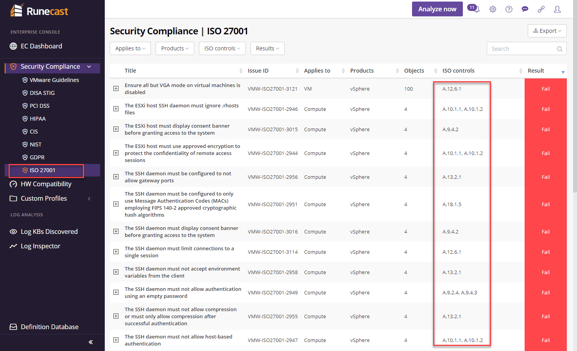577x351 pixels.
Task: Collapse the sidebar with double-chevron icon
Action: pyautogui.click(x=91, y=342)
